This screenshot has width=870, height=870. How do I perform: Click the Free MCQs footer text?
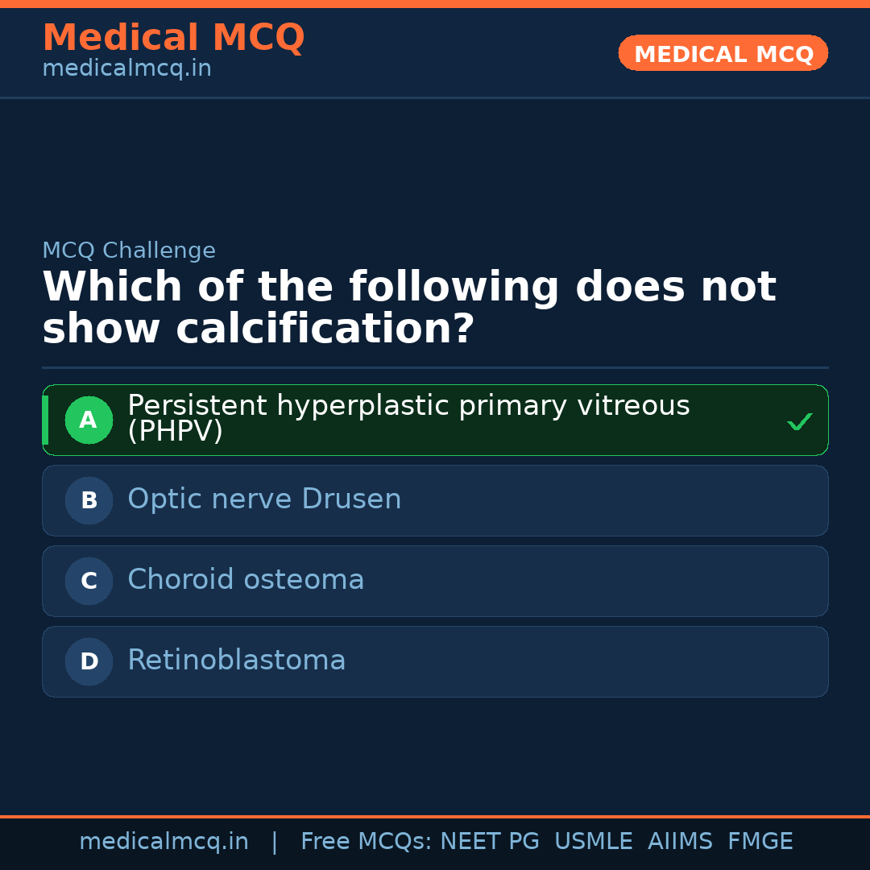tap(366, 842)
